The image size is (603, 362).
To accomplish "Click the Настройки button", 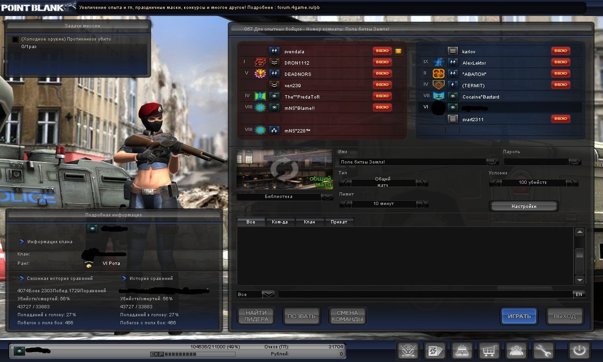I will (x=524, y=206).
